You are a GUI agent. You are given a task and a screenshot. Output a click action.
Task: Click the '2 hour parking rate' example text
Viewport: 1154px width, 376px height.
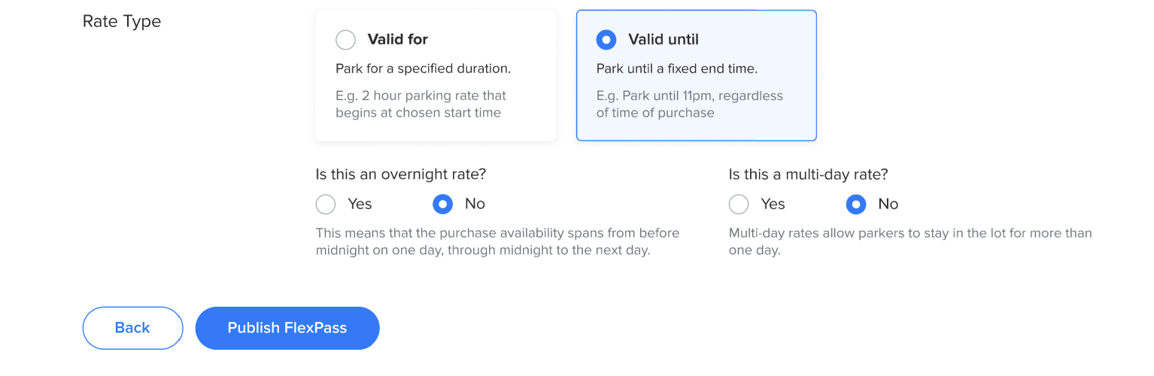(x=421, y=105)
